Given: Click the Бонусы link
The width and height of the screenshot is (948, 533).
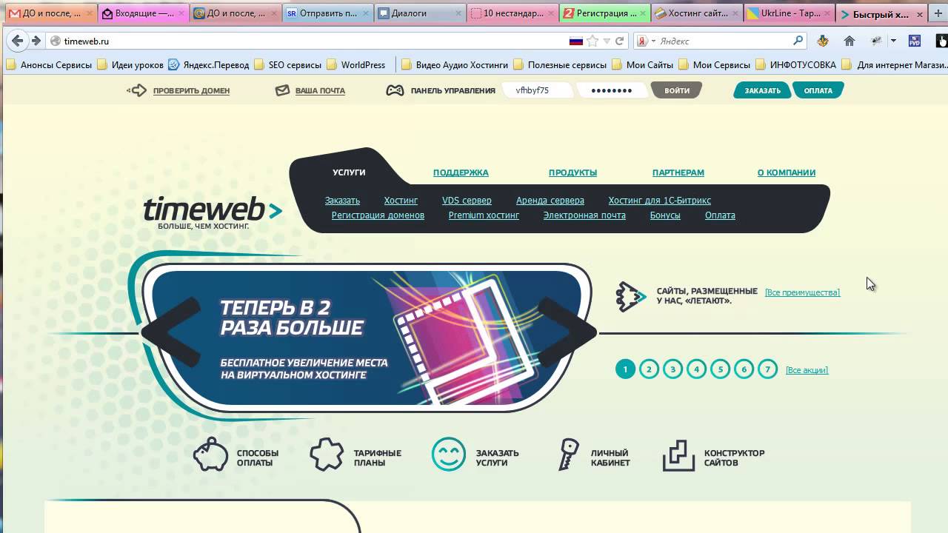Looking at the screenshot, I should point(665,215).
